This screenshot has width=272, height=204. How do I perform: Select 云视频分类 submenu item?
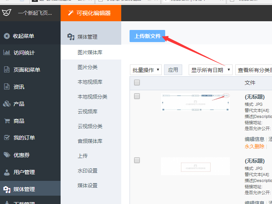point(90,126)
